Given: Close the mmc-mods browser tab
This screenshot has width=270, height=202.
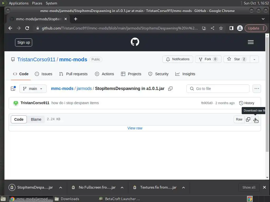Looking at the screenshot, I should [x=66, y=19].
